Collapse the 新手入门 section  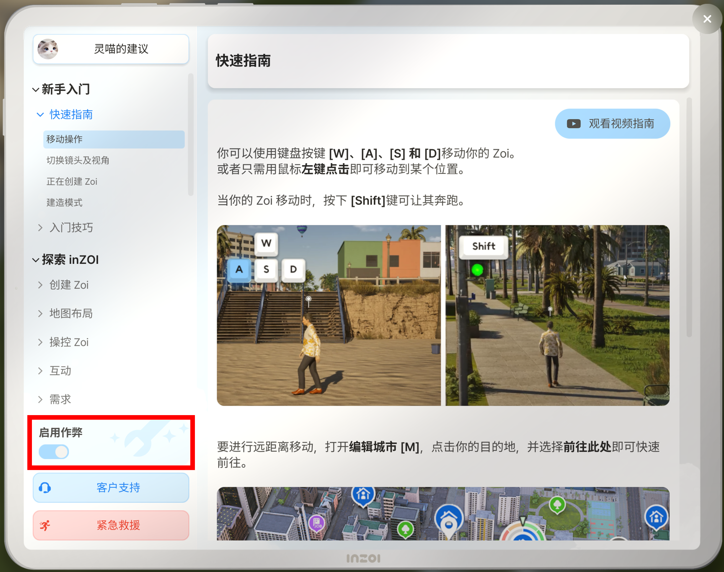coord(36,89)
